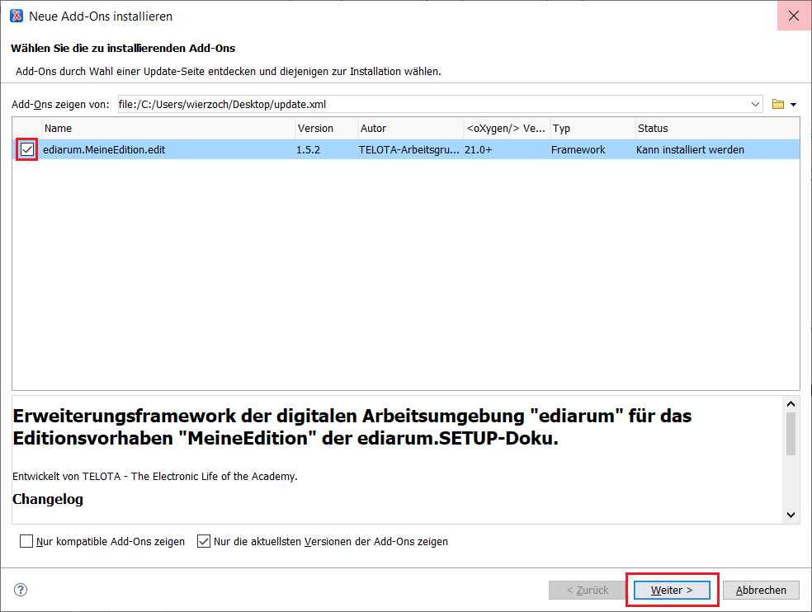This screenshot has width=812, height=612.
Task: Click the oXygen app icon in title bar
Action: [17, 16]
